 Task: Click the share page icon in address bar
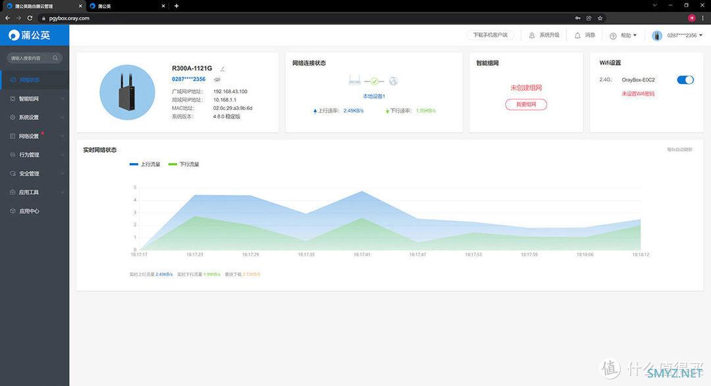click(589, 18)
